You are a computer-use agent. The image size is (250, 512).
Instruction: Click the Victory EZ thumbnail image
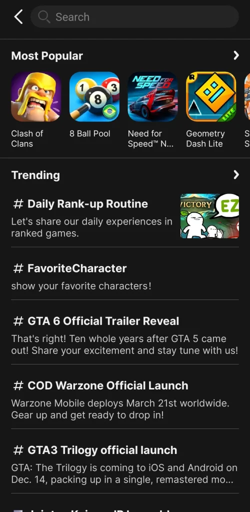(x=209, y=216)
